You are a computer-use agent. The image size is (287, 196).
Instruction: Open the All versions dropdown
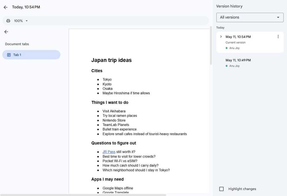point(250,18)
